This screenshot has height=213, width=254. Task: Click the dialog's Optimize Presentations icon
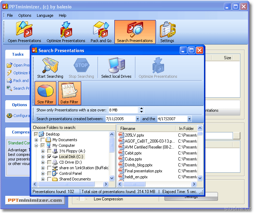(x=158, y=65)
